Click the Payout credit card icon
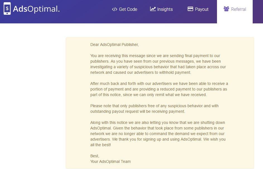 click(x=190, y=9)
